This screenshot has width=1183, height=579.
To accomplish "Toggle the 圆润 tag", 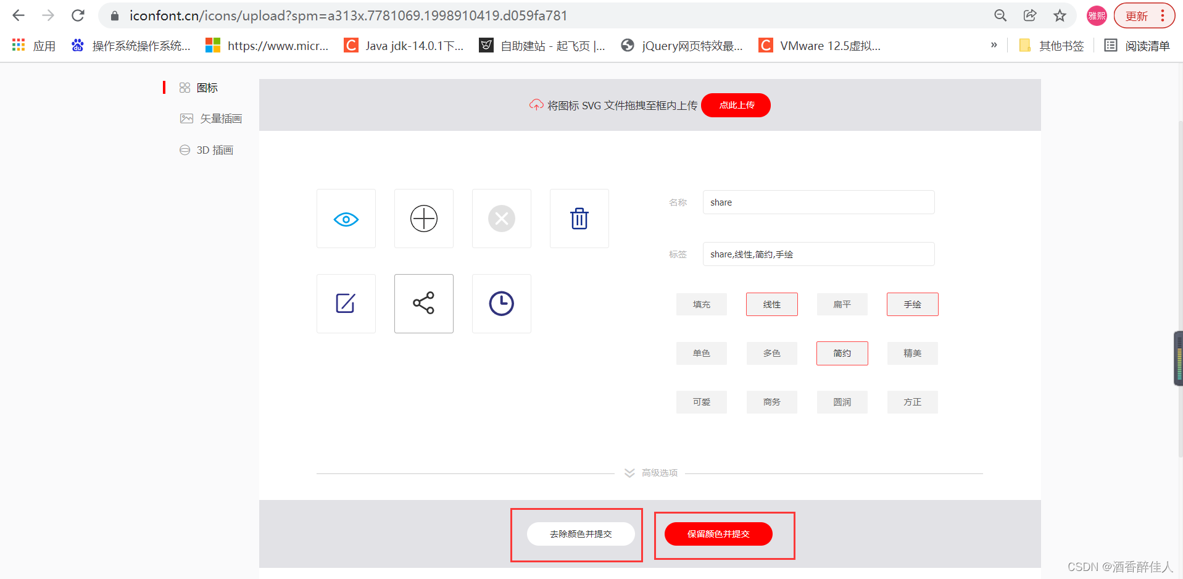I will click(842, 402).
